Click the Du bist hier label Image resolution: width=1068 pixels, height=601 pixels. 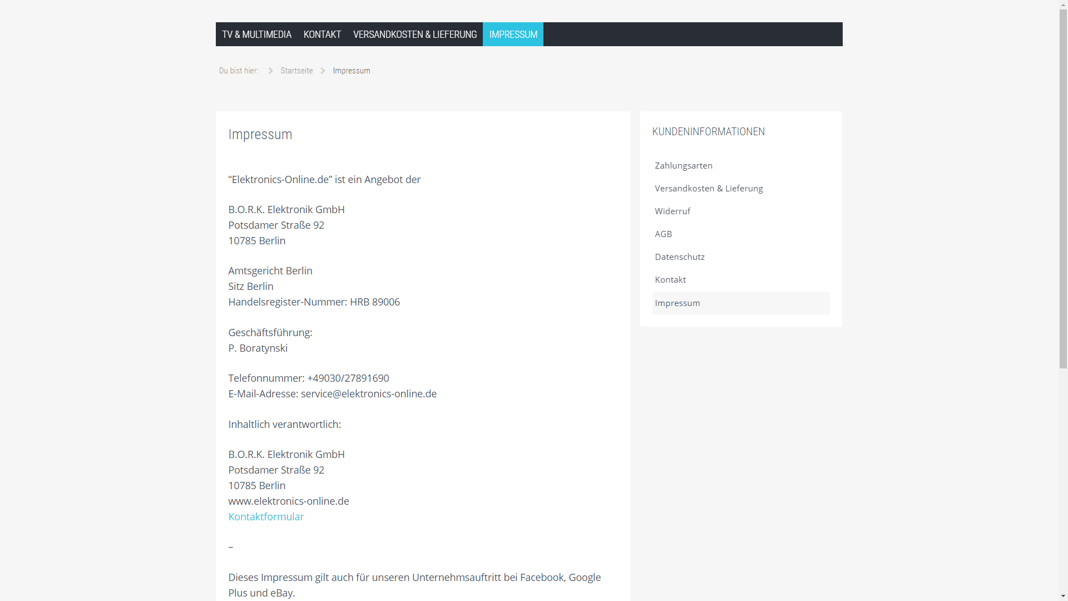(x=239, y=71)
